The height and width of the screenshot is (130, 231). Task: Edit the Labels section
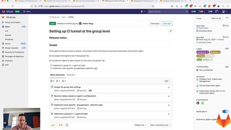tap(227, 49)
